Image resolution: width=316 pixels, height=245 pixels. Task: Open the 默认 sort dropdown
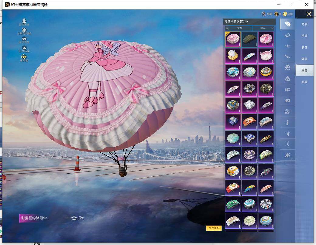pos(263,28)
